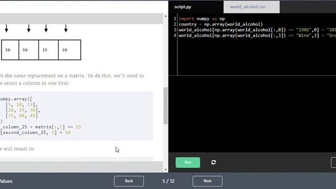The height and width of the screenshot is (189, 336).
Task: Click the [5, 10, 15] matrix row
Action: coord(22,104)
